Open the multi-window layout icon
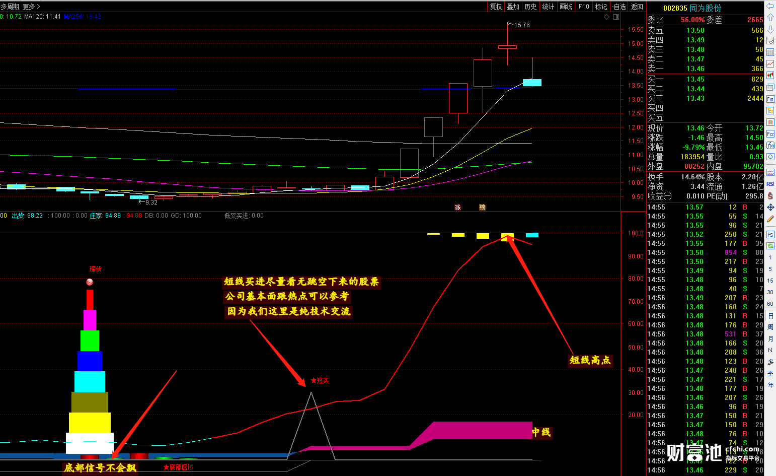Viewport: 776px width, 476px height. [770, 87]
